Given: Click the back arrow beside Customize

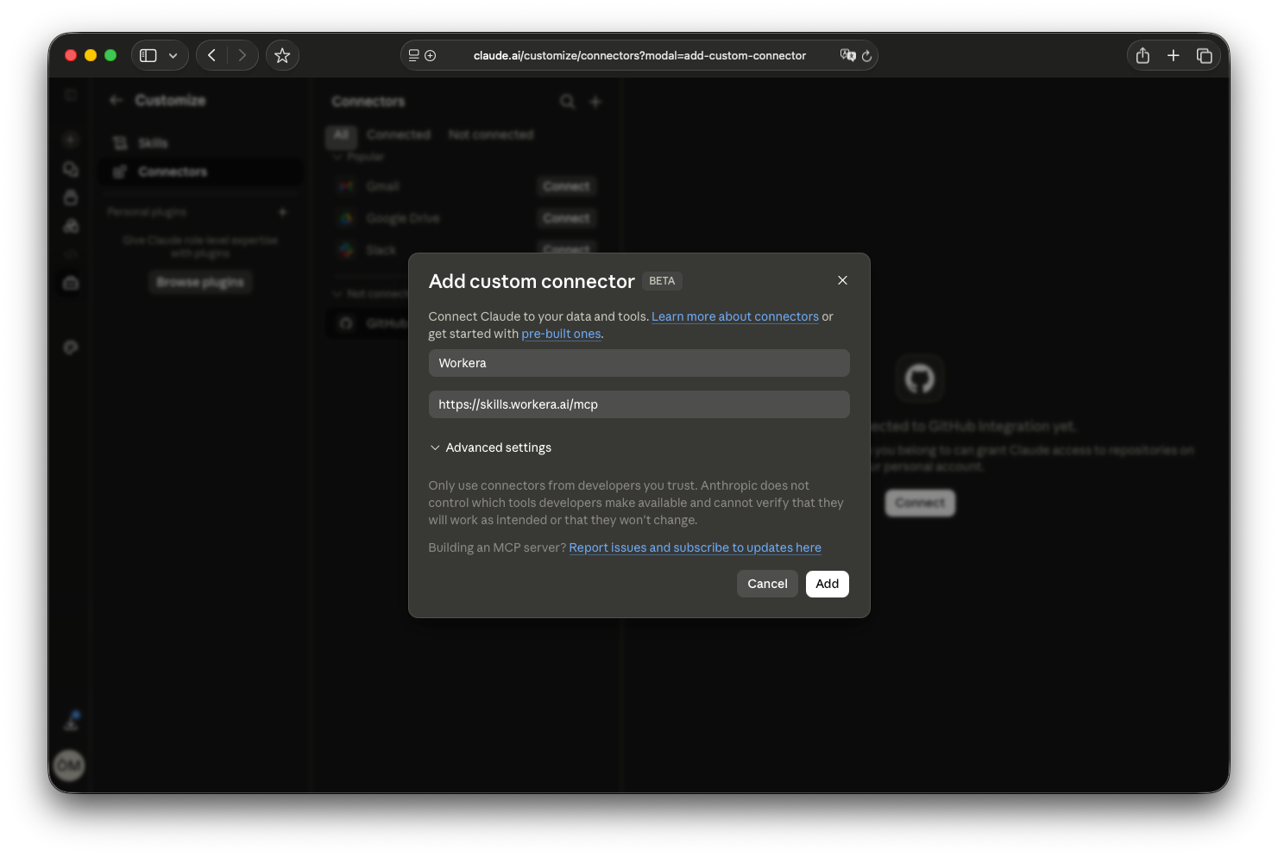Looking at the screenshot, I should (x=116, y=100).
